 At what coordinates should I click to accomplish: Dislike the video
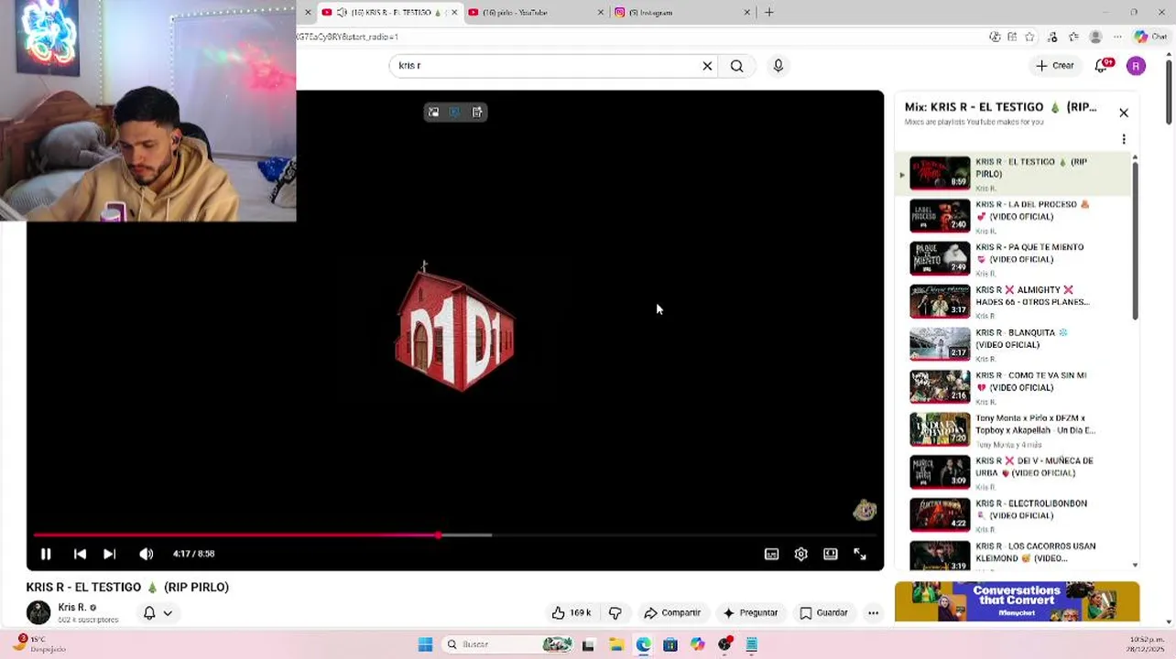[x=615, y=613]
